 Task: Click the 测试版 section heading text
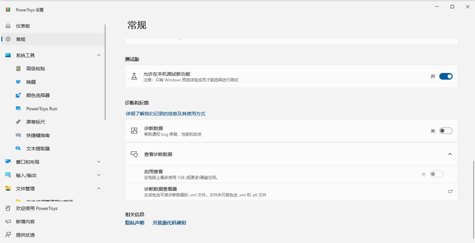[x=132, y=59]
